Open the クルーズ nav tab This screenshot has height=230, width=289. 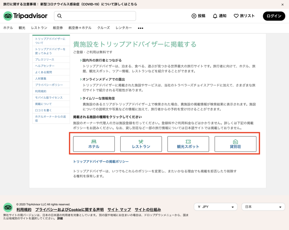tap(104, 28)
